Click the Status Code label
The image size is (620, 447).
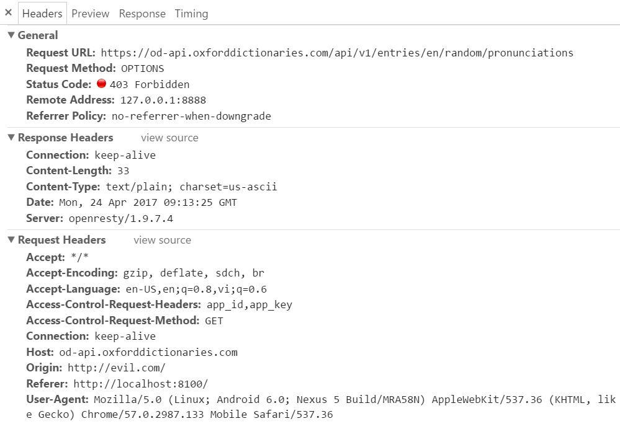[x=58, y=84]
